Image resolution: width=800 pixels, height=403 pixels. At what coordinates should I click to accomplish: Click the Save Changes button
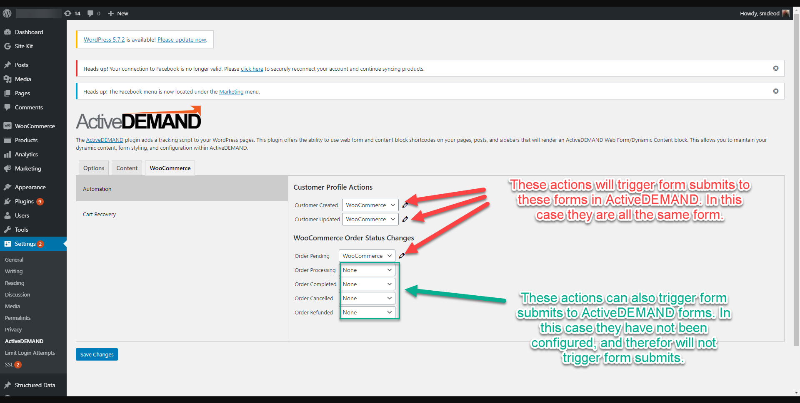pyautogui.click(x=97, y=354)
